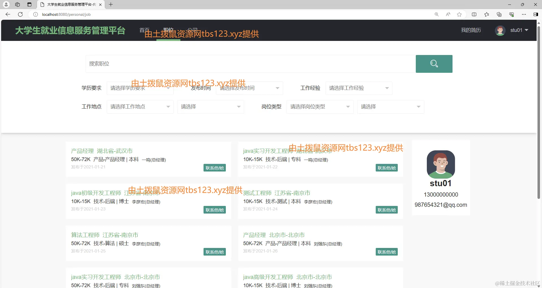542x288 pixels.
Task: Switch to the 公司 navigation tab
Action: point(192,30)
